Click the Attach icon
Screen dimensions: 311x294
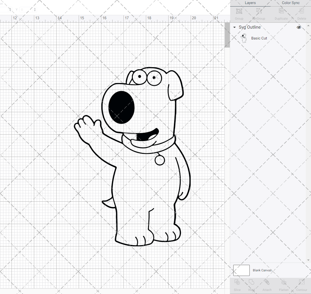pyautogui.click(x=267, y=284)
